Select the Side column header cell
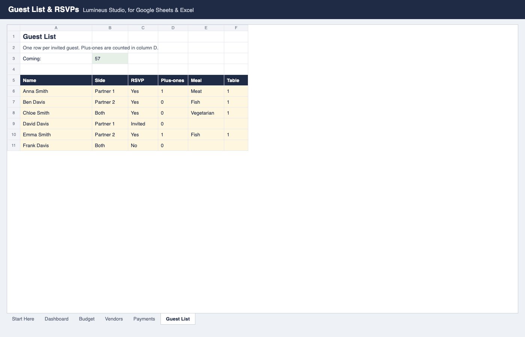 (110, 80)
